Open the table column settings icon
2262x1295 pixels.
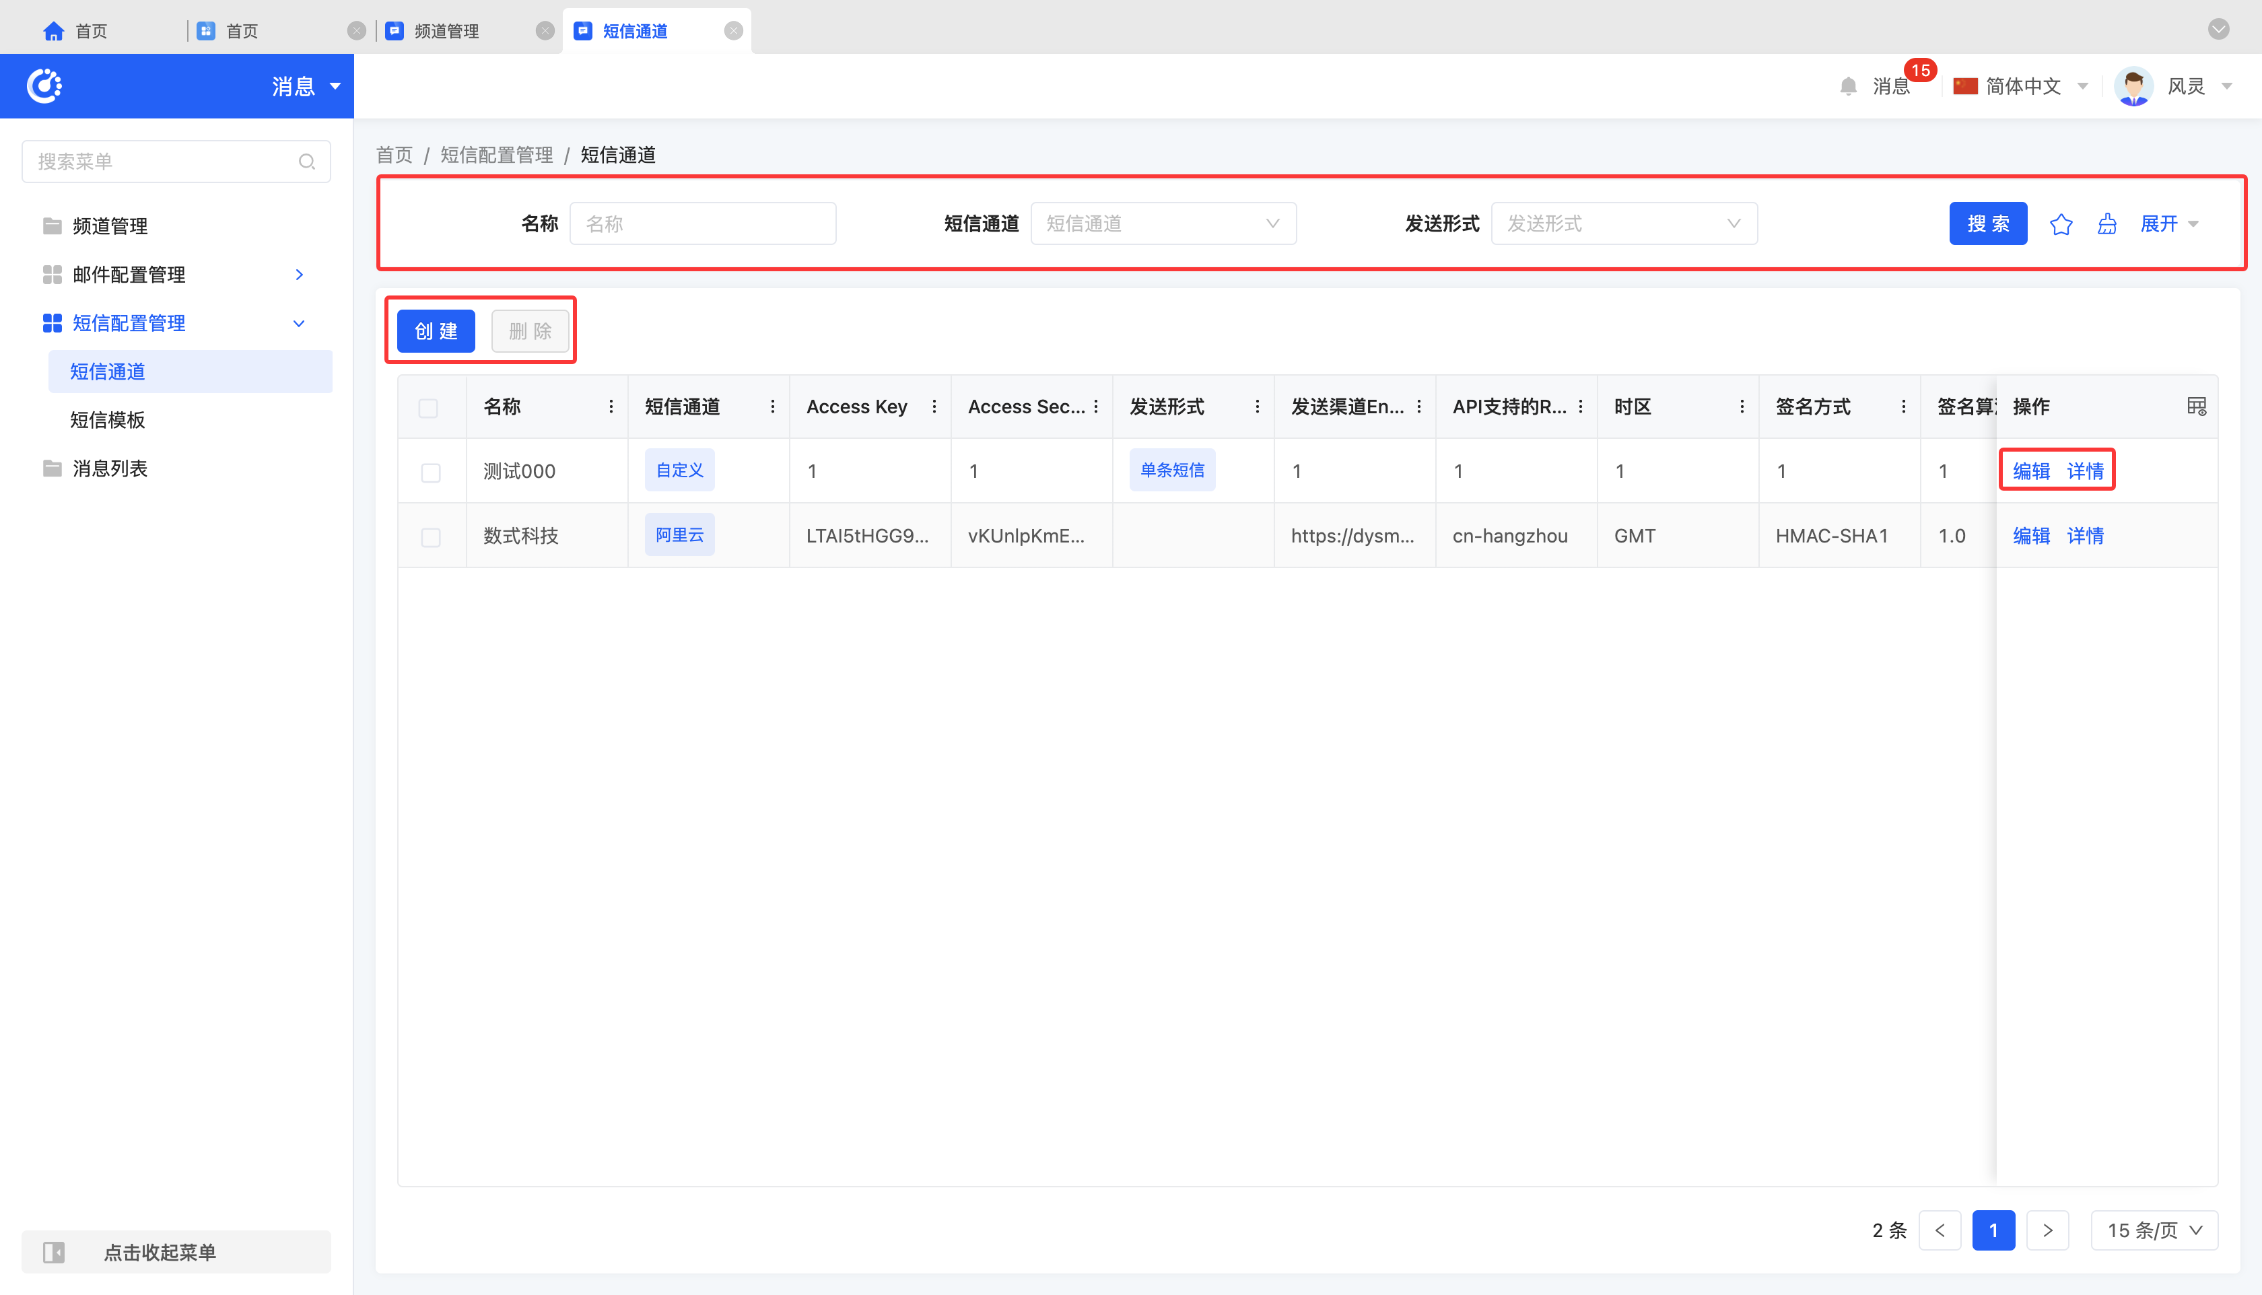pyautogui.click(x=2196, y=407)
